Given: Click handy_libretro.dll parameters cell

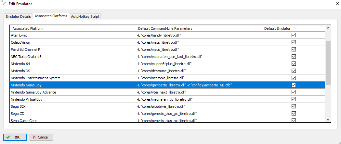Looking at the screenshot, I should tap(199, 35).
